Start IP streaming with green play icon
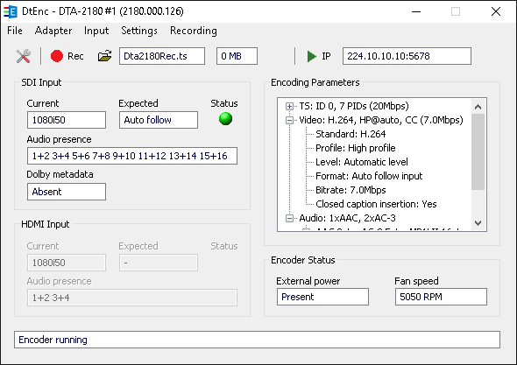Image resolution: width=517 pixels, height=365 pixels. point(311,56)
